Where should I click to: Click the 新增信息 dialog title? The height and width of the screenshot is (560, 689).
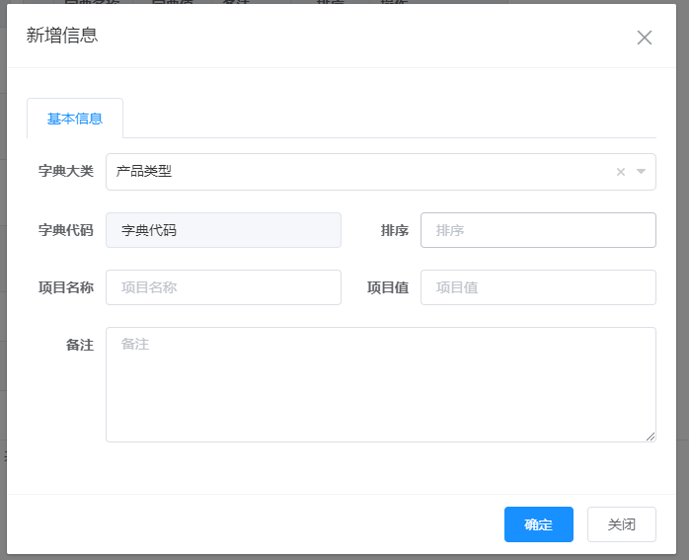pos(62,36)
